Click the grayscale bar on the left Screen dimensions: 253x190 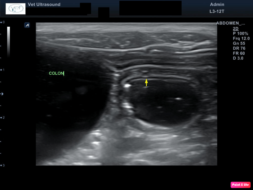coord(8,42)
